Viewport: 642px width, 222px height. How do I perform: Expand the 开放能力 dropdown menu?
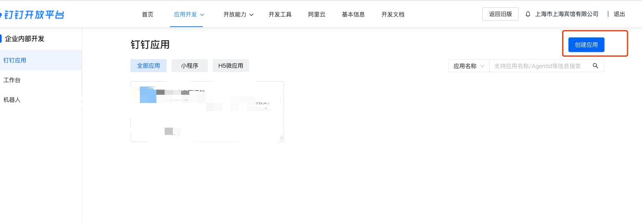pyautogui.click(x=239, y=14)
